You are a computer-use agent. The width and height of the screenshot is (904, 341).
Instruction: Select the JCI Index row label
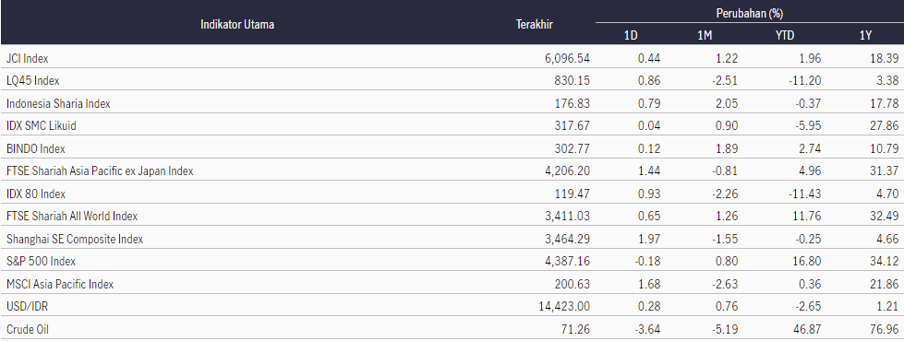pyautogui.click(x=27, y=58)
